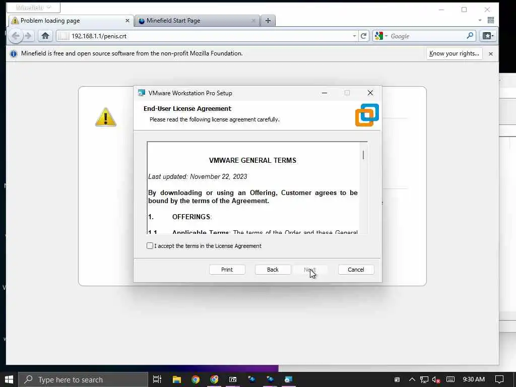The width and height of the screenshot is (516, 387).
Task: Click the Type here to search box
Action: [83, 380]
